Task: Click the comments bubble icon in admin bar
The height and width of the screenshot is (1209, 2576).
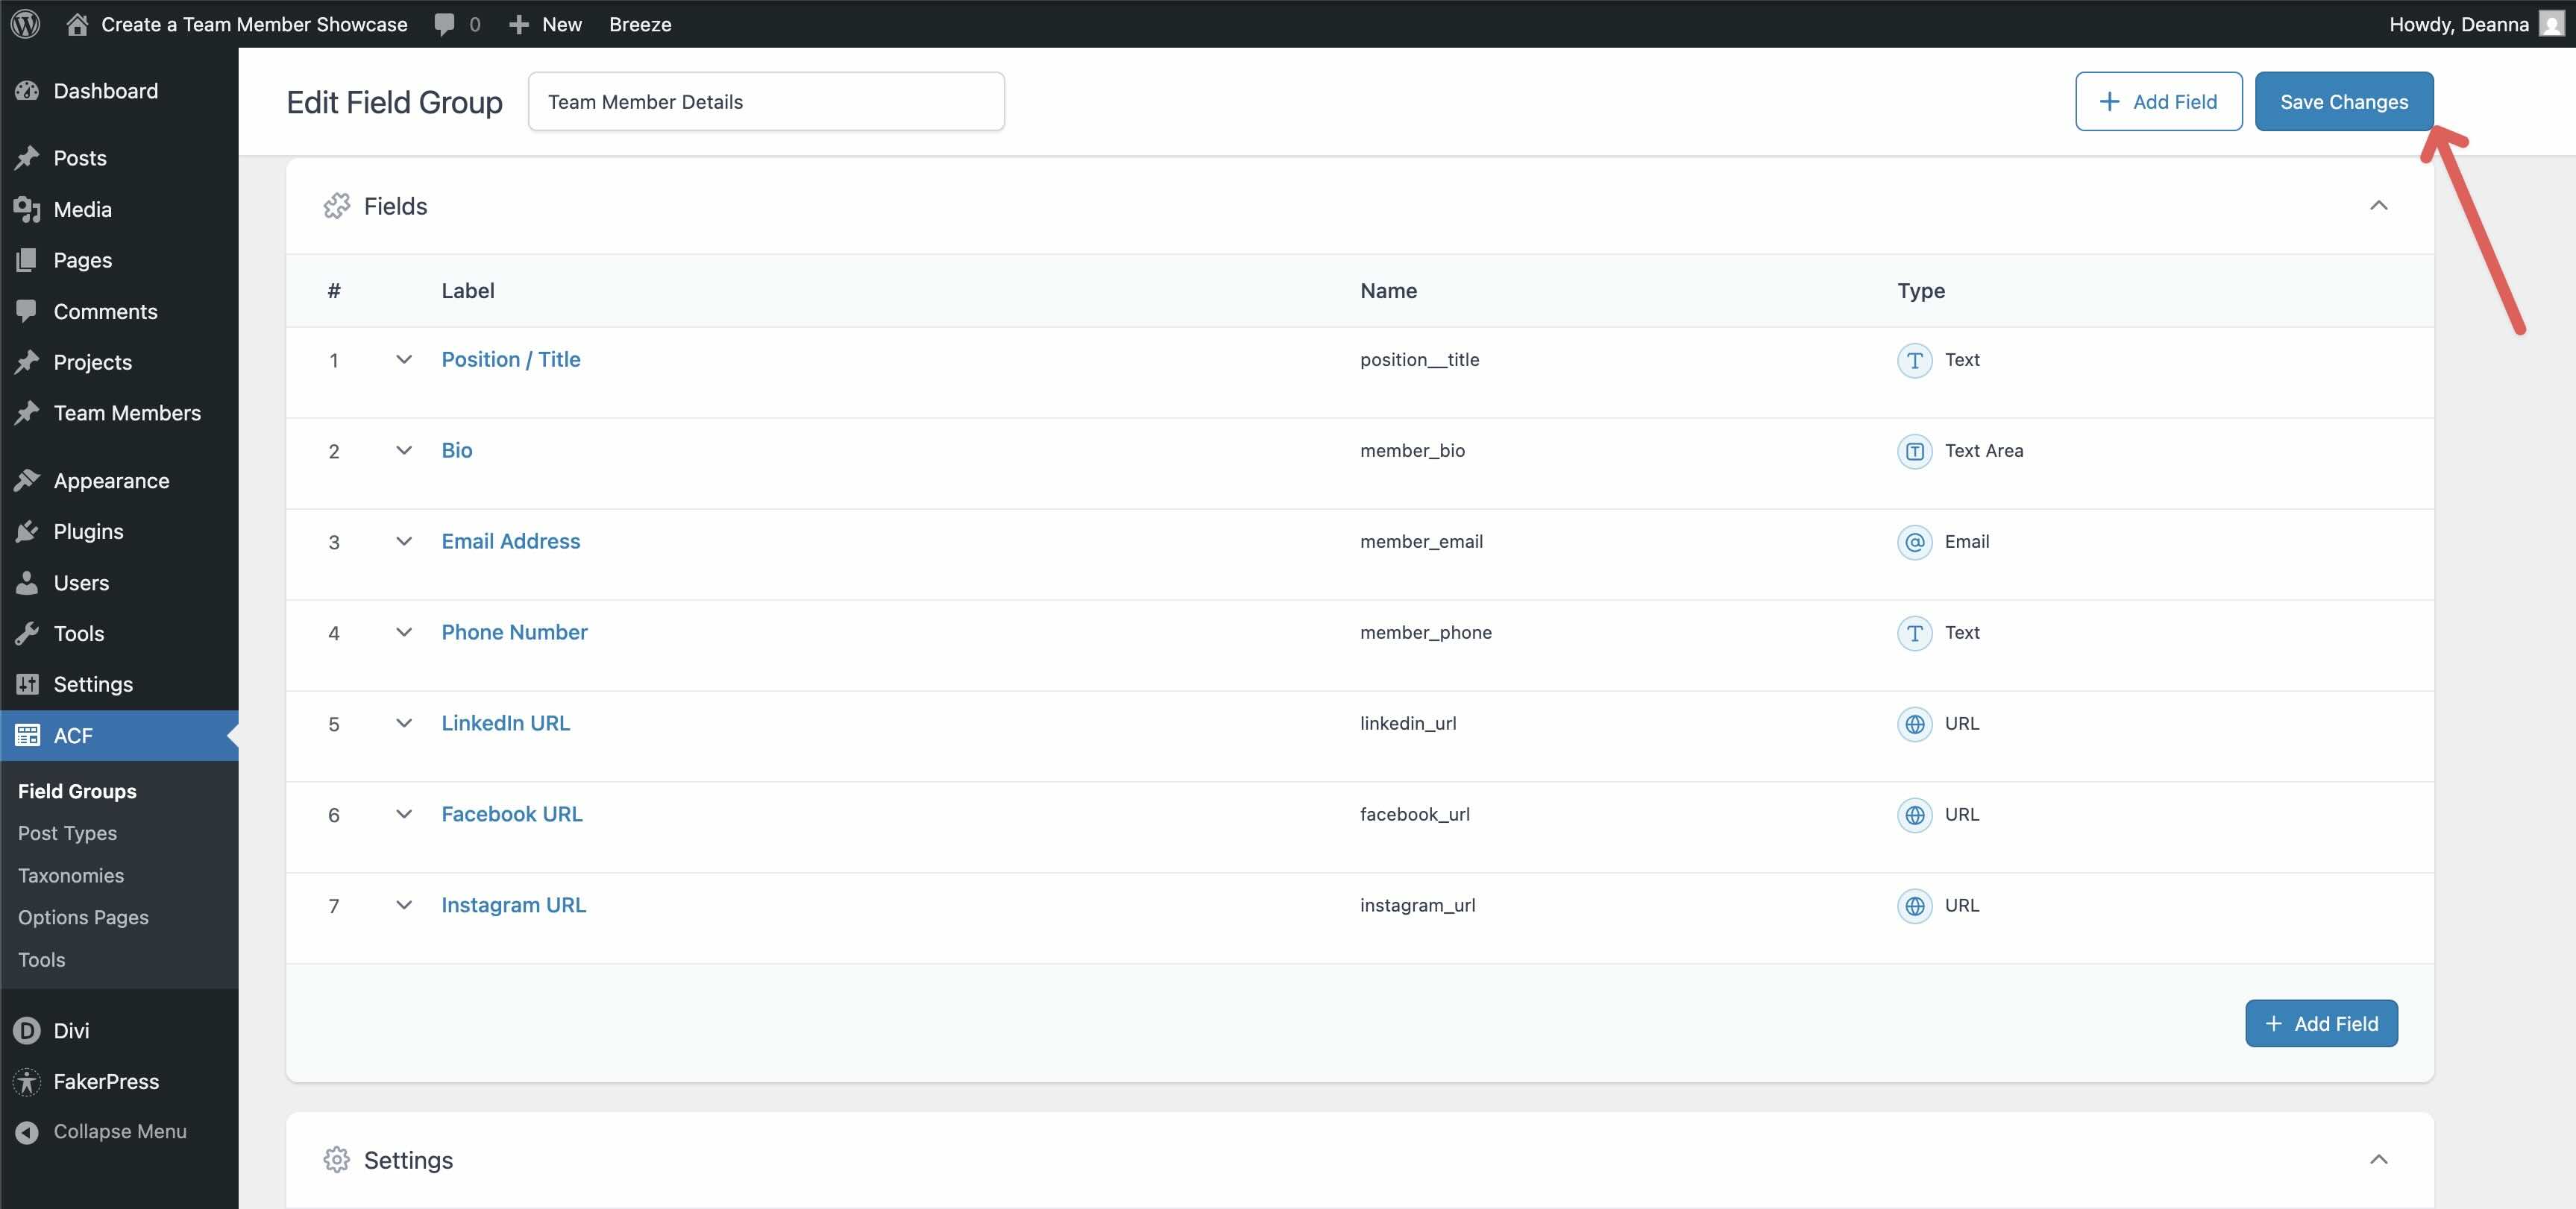Action: (x=443, y=24)
